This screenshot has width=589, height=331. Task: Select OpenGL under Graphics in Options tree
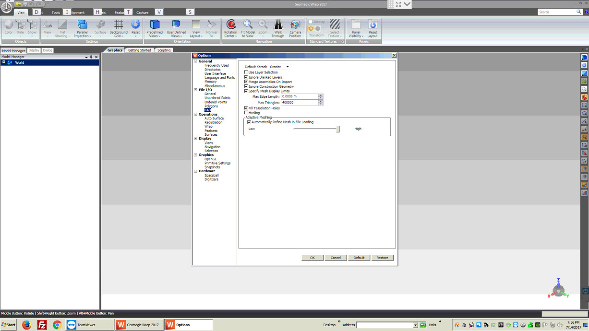click(x=211, y=159)
